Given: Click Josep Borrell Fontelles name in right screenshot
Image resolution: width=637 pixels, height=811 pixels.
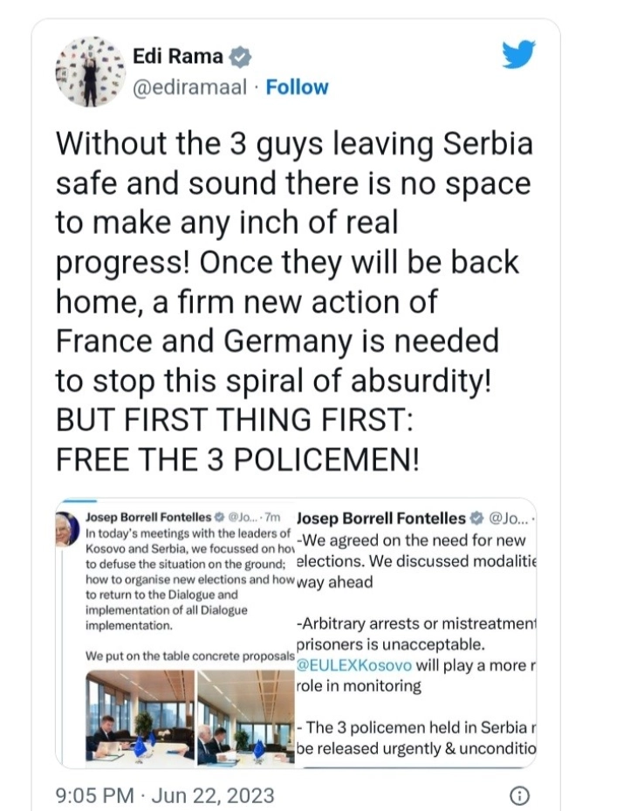Looking at the screenshot, I should pos(381,517).
